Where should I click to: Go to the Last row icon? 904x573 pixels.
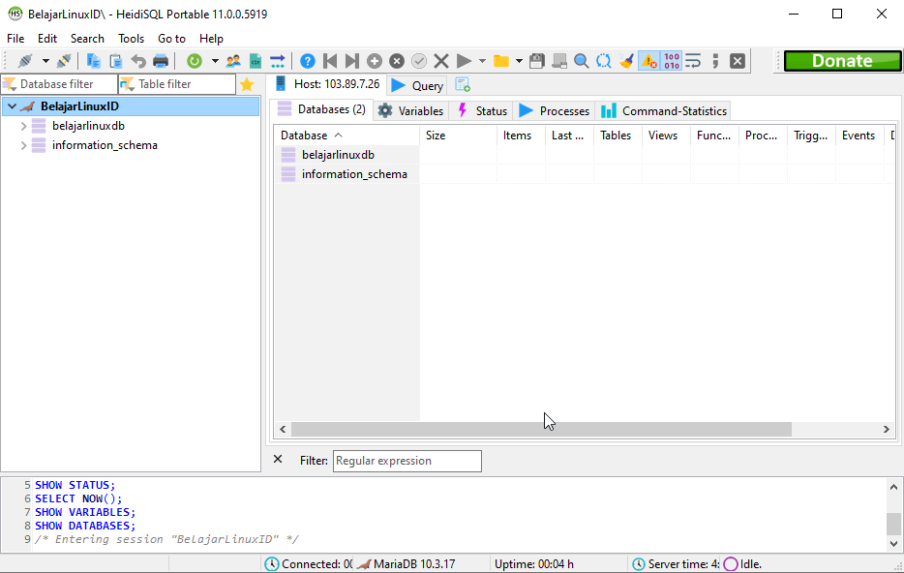[351, 61]
